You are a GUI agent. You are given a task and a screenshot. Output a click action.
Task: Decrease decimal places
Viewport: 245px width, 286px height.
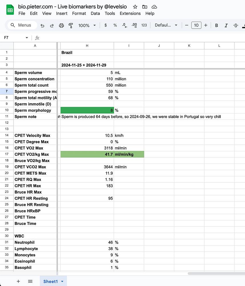(125, 25)
